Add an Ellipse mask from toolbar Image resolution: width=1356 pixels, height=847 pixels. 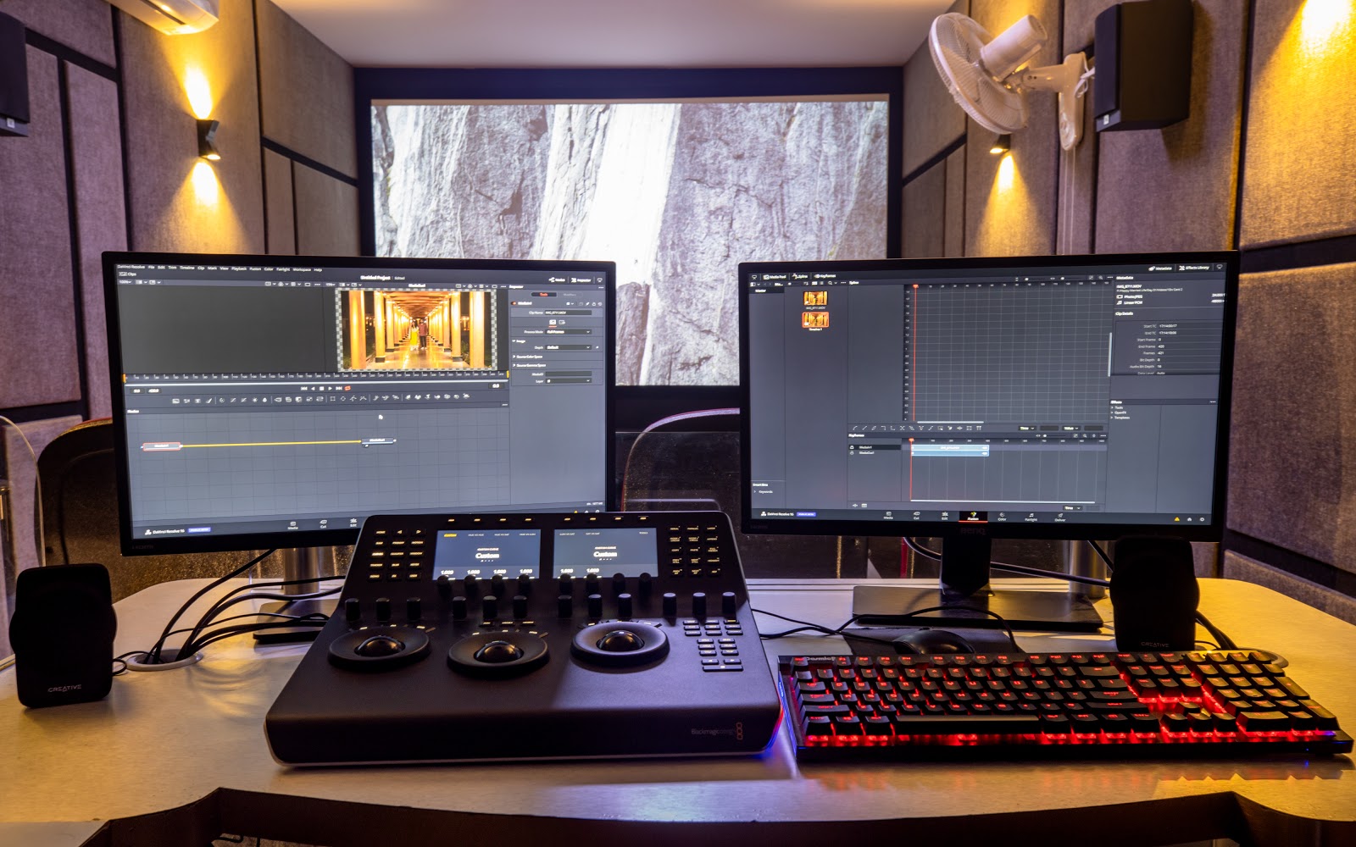point(343,398)
